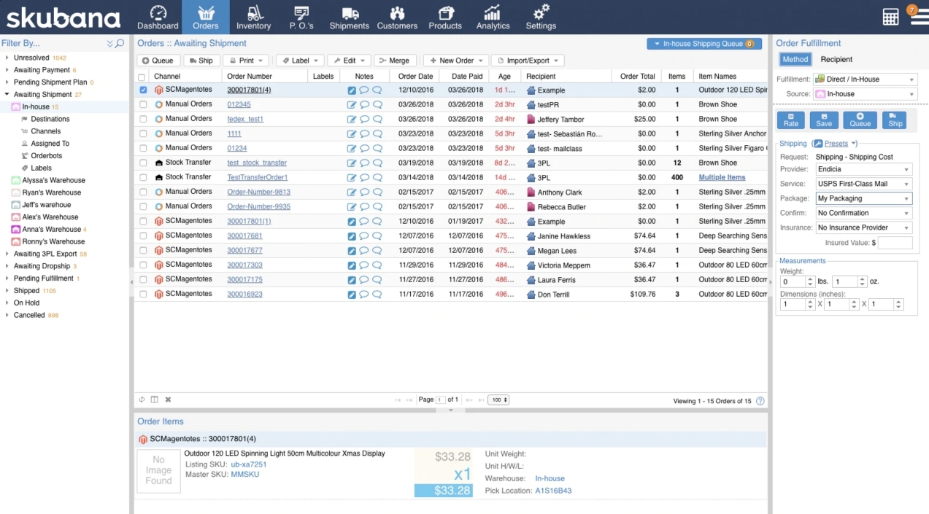929x514 pixels.
Task: Click the refresh icon below the orders table
Action: [x=142, y=399]
